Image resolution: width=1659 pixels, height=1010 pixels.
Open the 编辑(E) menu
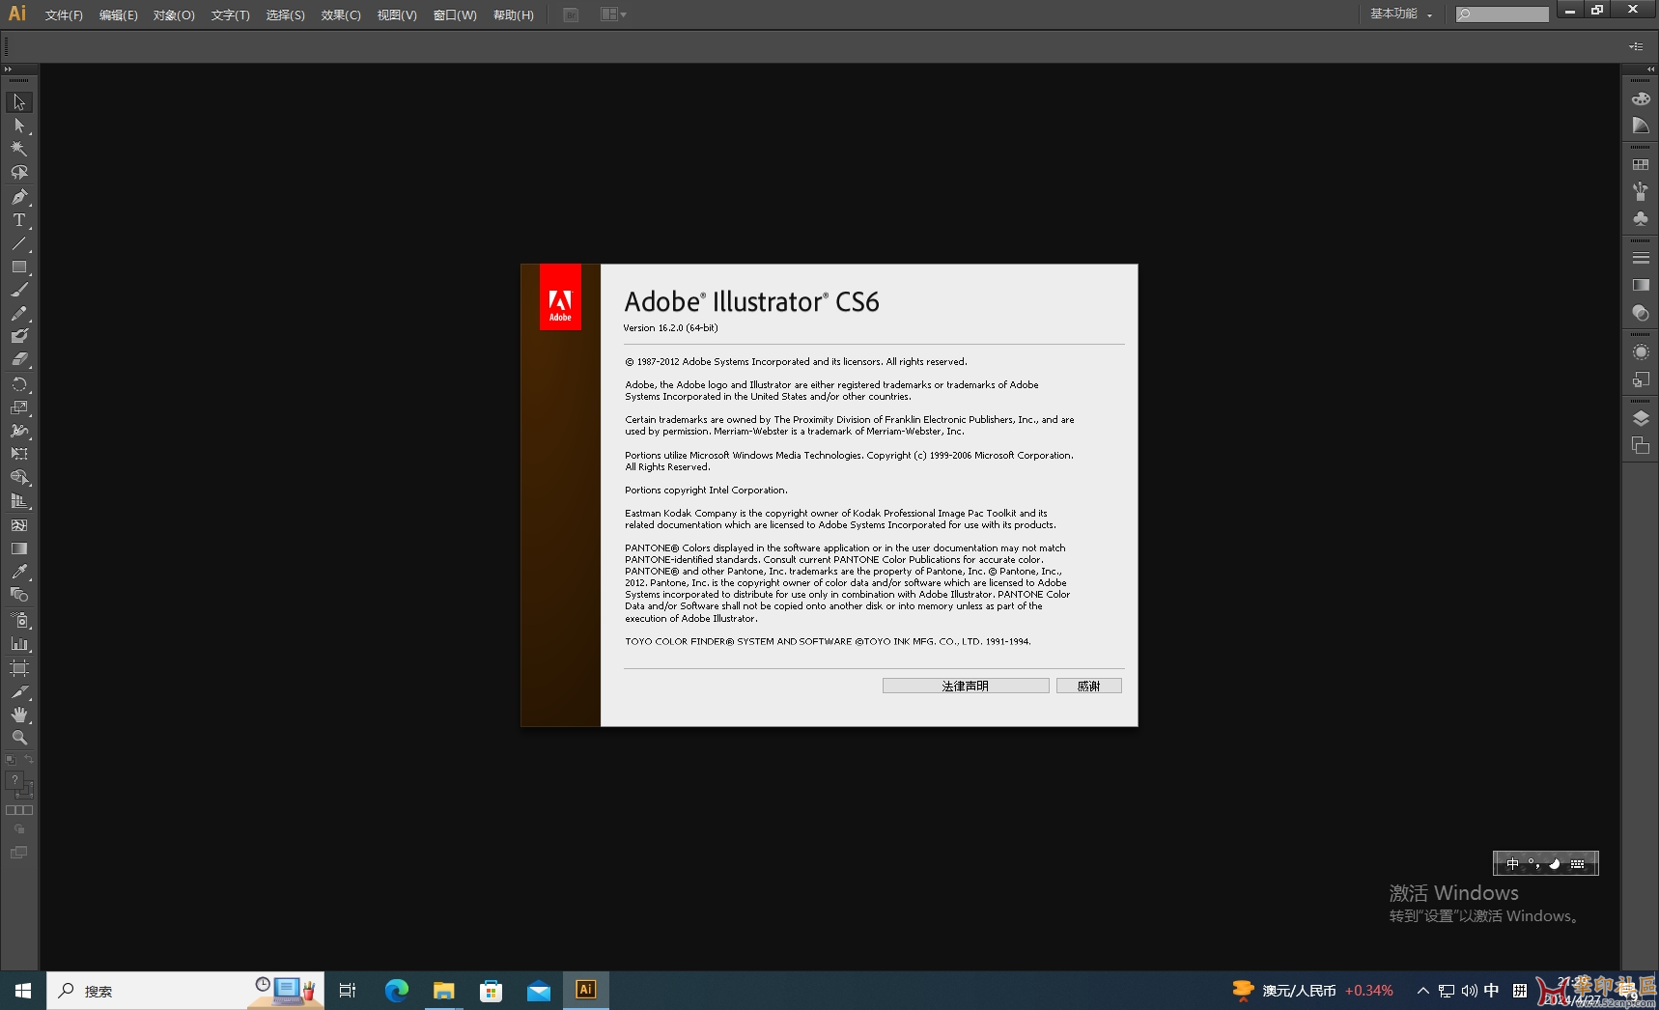point(118,15)
